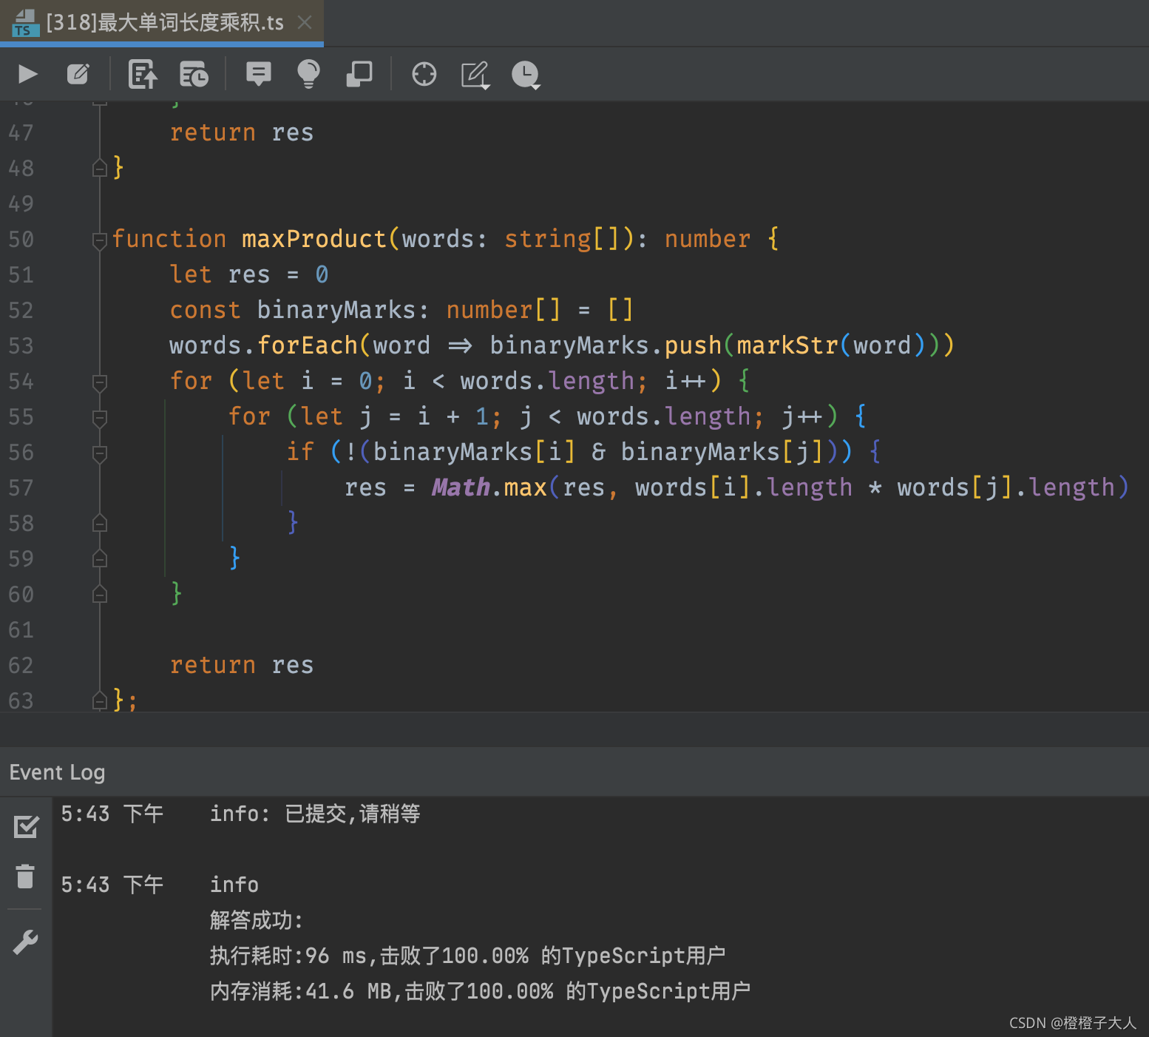This screenshot has height=1037, width=1149.
Task: Open submission history list icon
Action: 194,74
